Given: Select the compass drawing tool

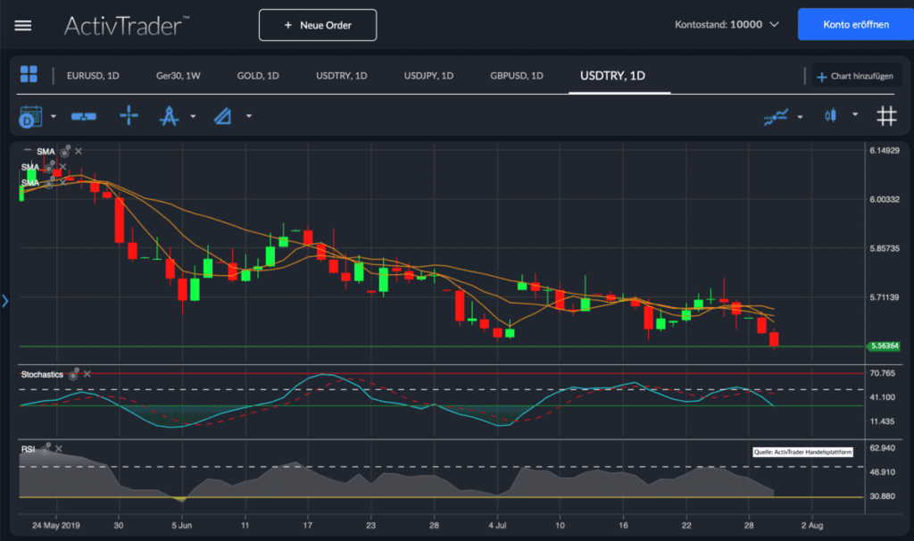Looking at the screenshot, I should 169,116.
